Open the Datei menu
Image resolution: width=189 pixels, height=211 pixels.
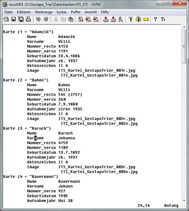tap(8, 12)
